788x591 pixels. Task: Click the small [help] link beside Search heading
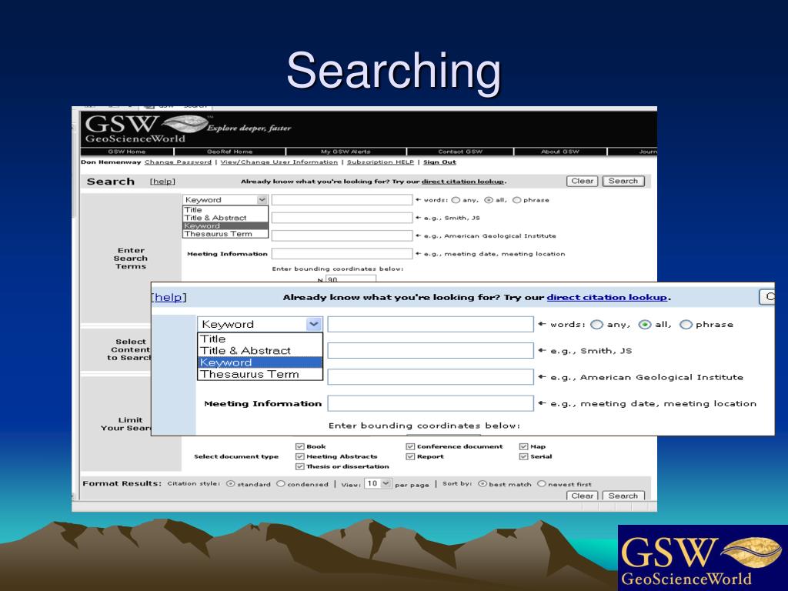(163, 182)
